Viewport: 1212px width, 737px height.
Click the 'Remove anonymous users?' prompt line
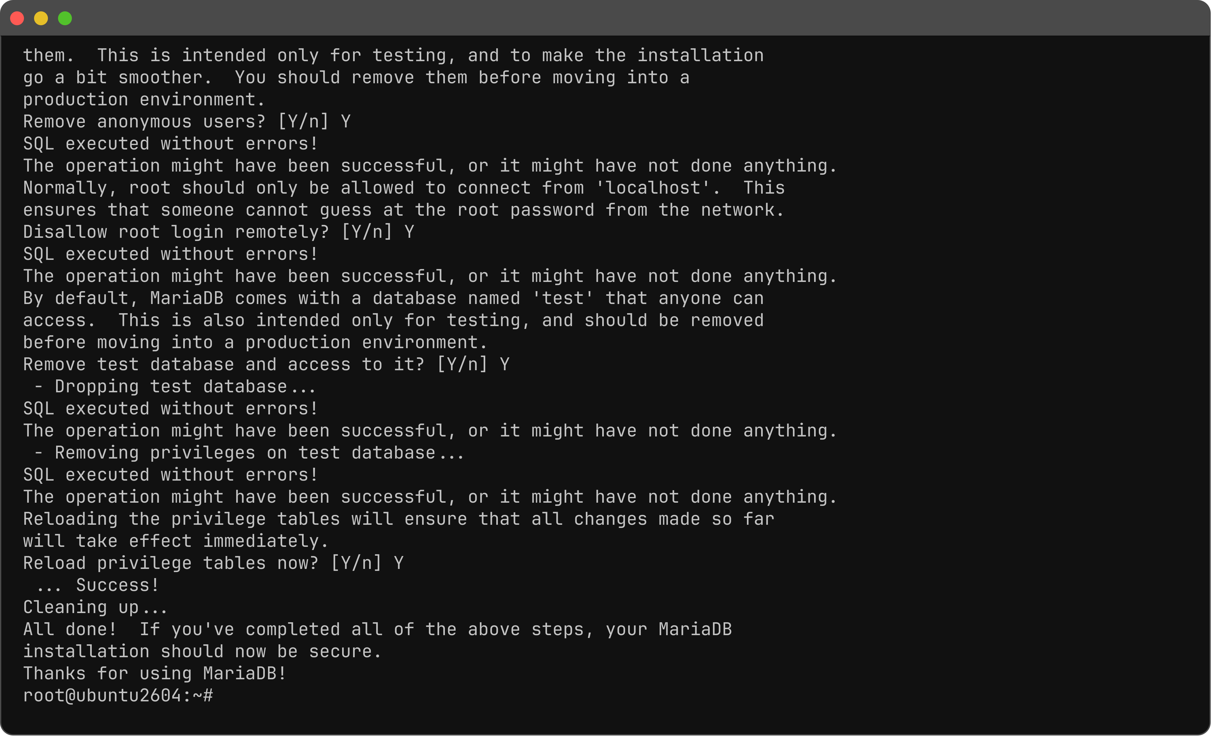click(x=187, y=121)
